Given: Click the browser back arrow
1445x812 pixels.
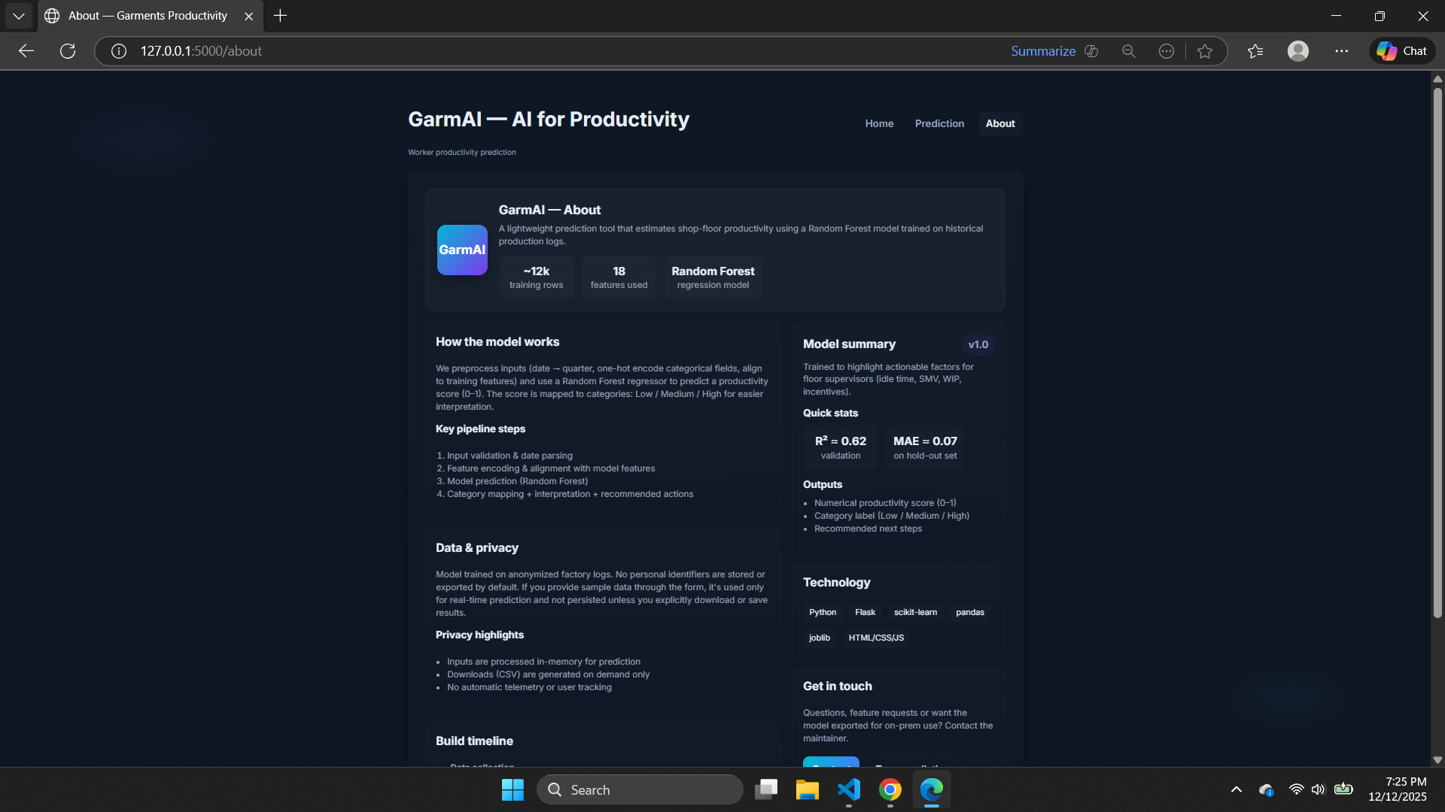Looking at the screenshot, I should [x=26, y=51].
